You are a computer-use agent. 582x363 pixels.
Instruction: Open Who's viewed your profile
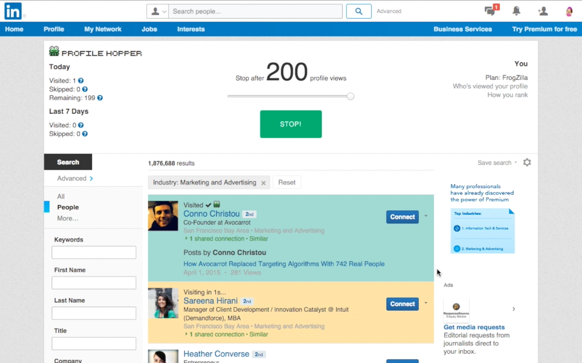coord(490,86)
